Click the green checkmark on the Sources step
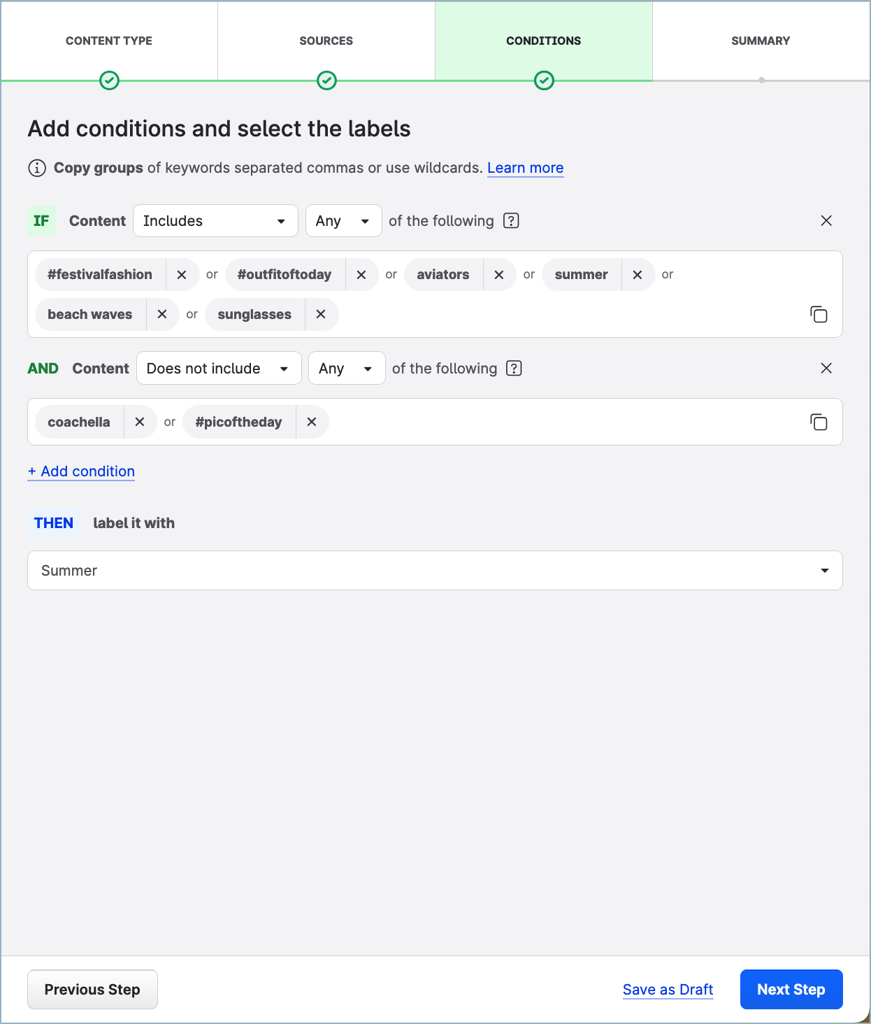 (x=326, y=80)
